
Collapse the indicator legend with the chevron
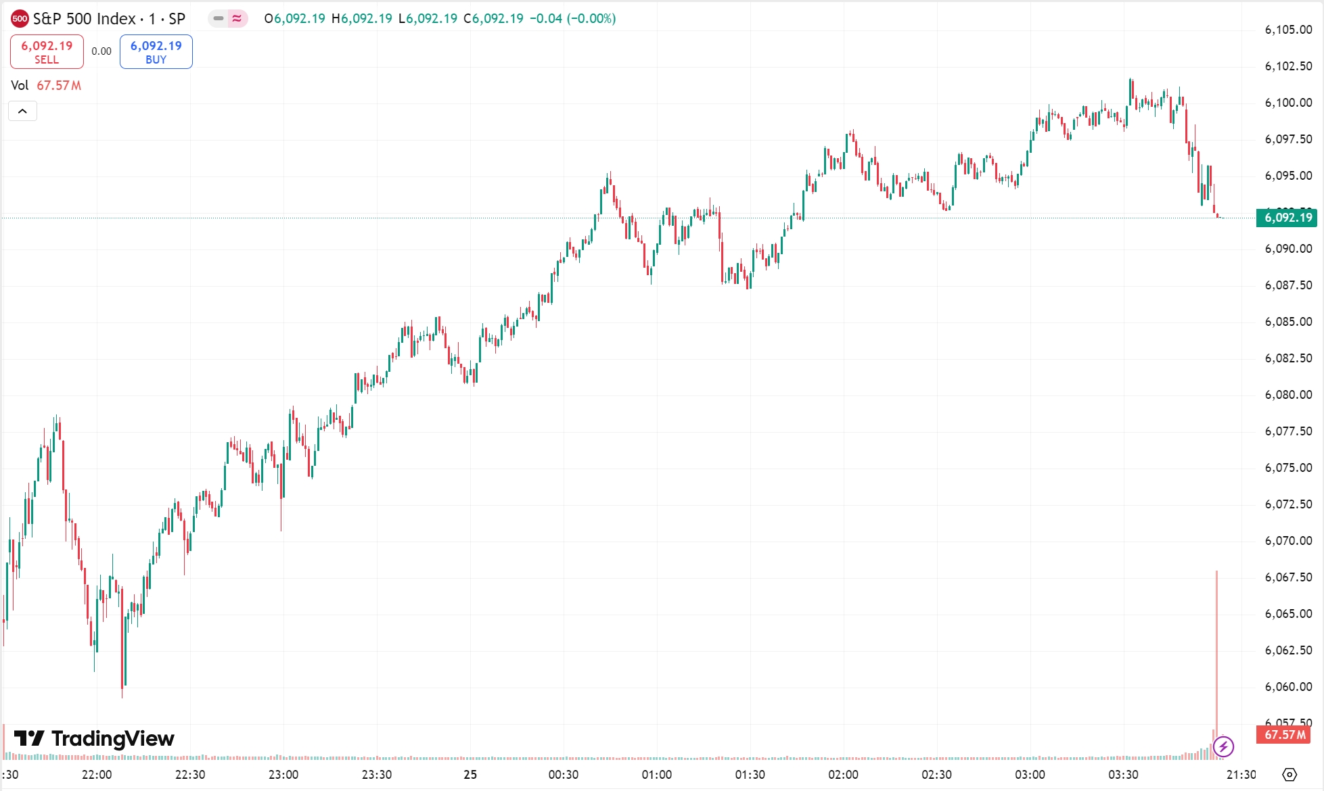point(22,111)
